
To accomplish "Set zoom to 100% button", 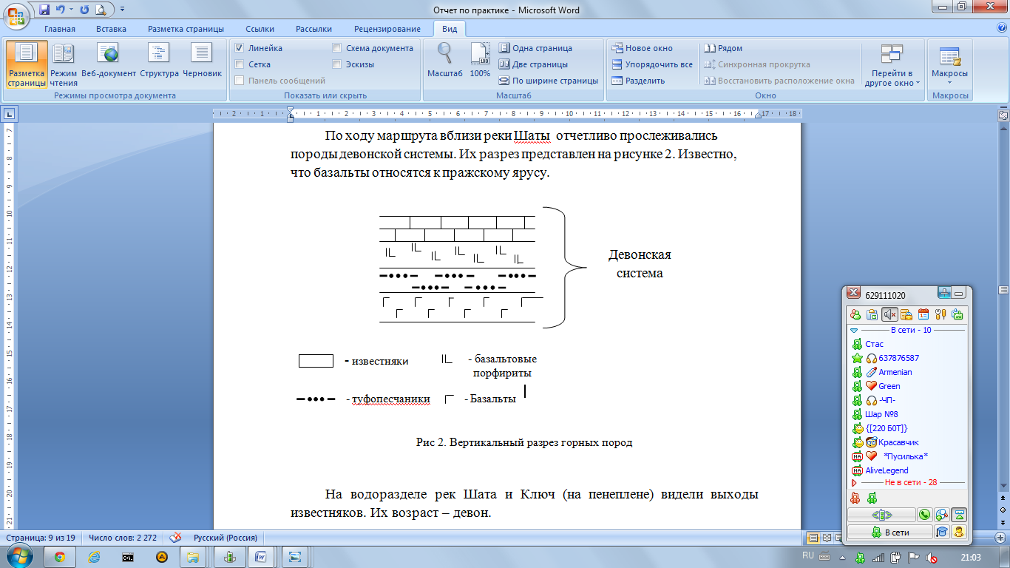I will coord(480,60).
